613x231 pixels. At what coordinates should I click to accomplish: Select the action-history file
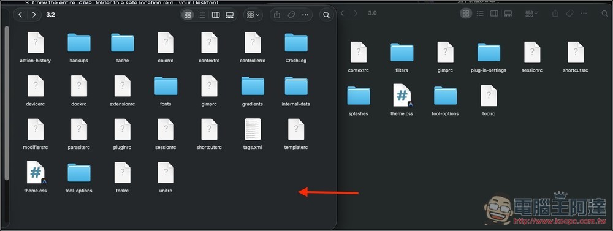click(x=35, y=47)
